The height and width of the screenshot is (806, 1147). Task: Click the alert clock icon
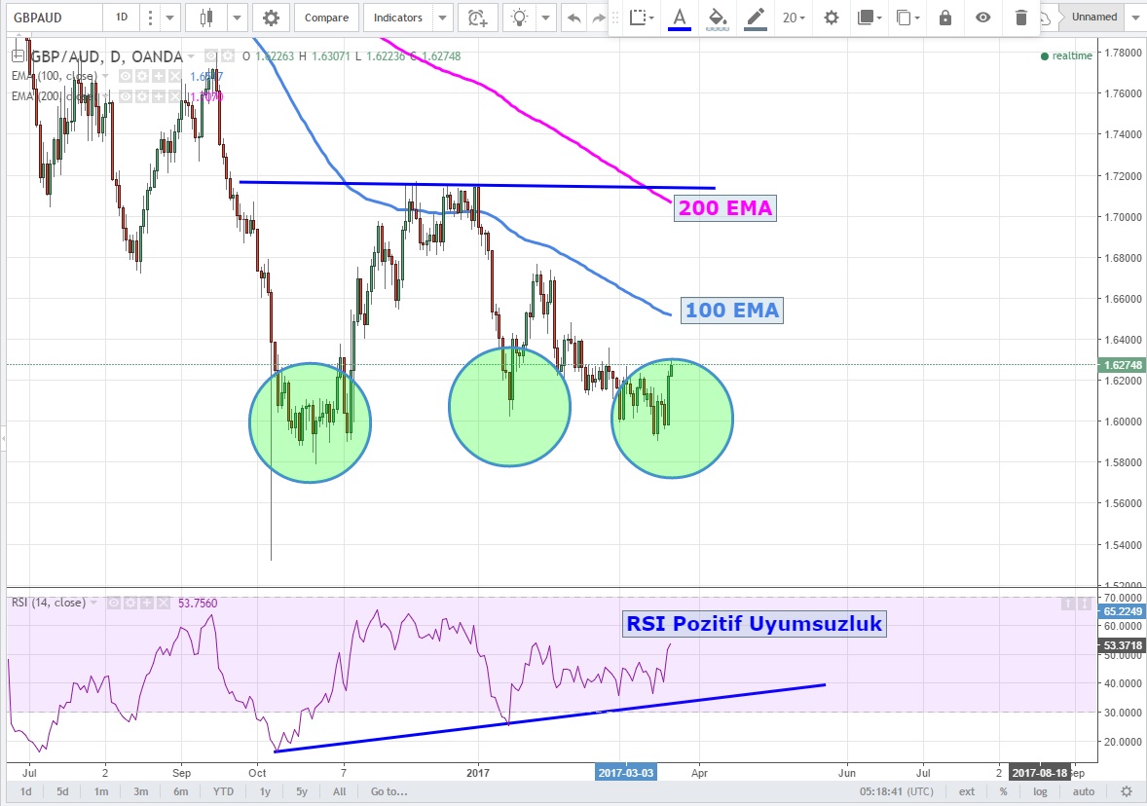click(476, 18)
